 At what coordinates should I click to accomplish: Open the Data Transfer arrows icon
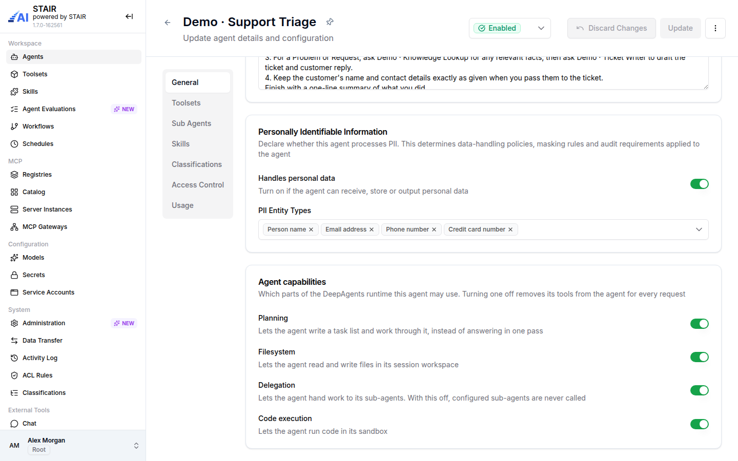(14, 341)
